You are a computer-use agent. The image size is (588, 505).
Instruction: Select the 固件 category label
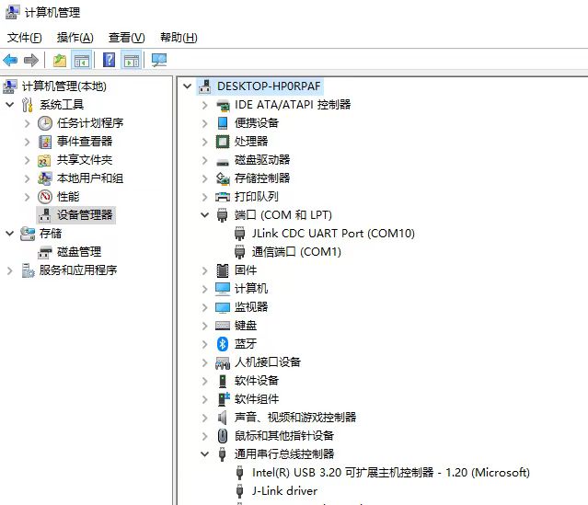[246, 270]
